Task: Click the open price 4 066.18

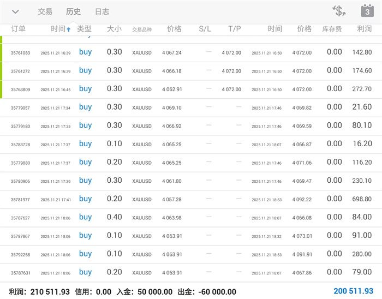Action: [x=172, y=71]
